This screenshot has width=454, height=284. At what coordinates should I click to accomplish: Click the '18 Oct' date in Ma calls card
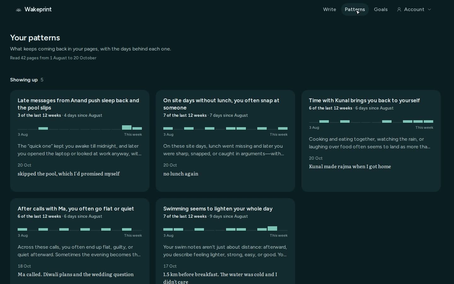pos(24,266)
